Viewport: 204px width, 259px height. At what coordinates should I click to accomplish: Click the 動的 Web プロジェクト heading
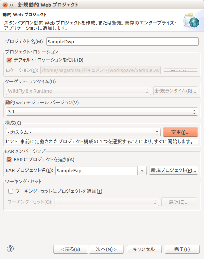coord(25,15)
